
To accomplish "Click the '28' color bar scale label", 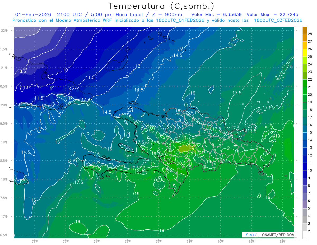I will (310, 34).
